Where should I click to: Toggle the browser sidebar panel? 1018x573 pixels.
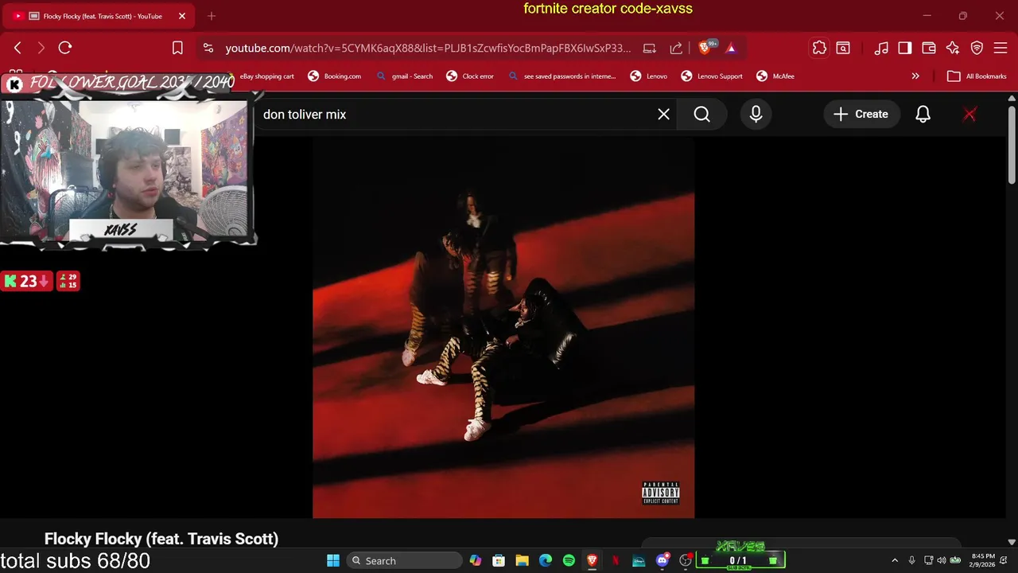tap(905, 48)
